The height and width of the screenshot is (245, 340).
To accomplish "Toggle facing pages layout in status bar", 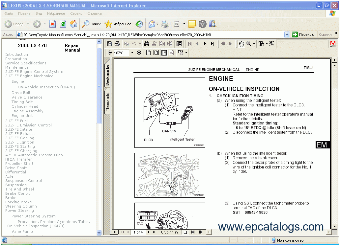I will [201, 232].
